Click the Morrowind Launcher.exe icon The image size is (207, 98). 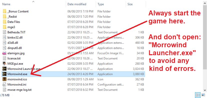[4, 69]
